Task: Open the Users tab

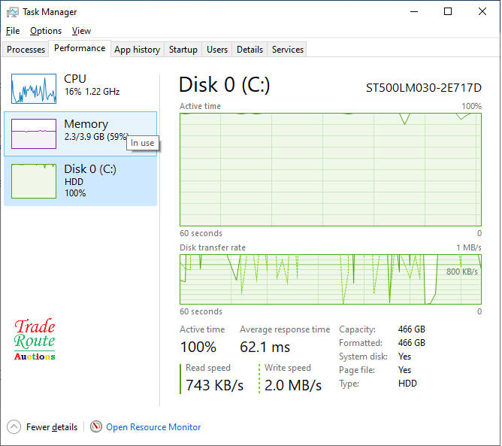Action: click(217, 50)
